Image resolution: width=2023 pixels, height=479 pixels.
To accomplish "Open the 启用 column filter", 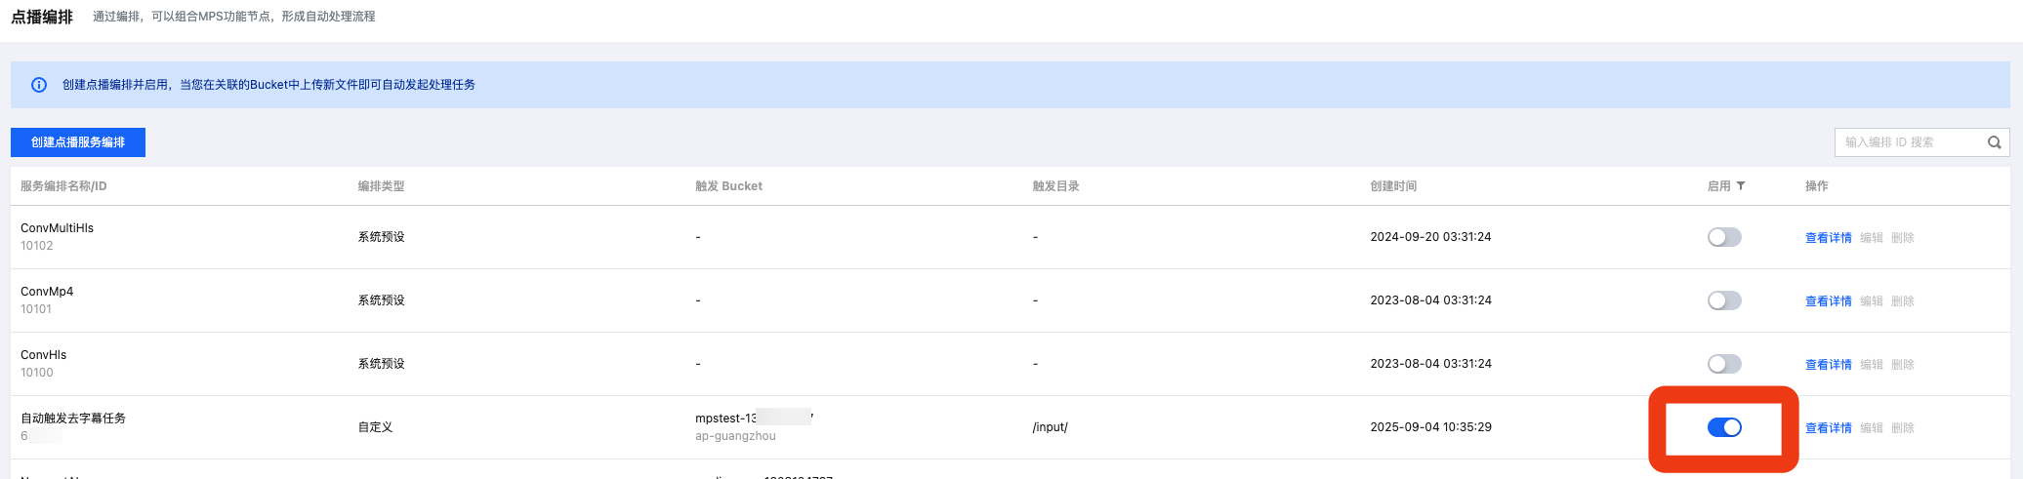I will click(1741, 186).
